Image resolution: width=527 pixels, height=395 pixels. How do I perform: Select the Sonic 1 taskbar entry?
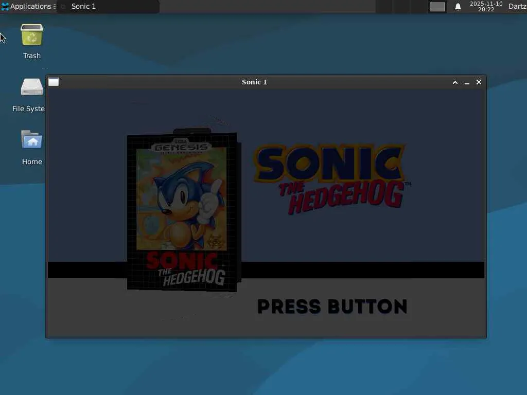(108, 6)
